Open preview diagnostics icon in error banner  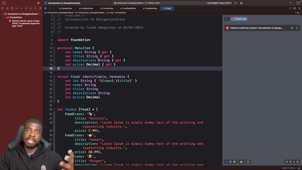(x=292, y=28)
